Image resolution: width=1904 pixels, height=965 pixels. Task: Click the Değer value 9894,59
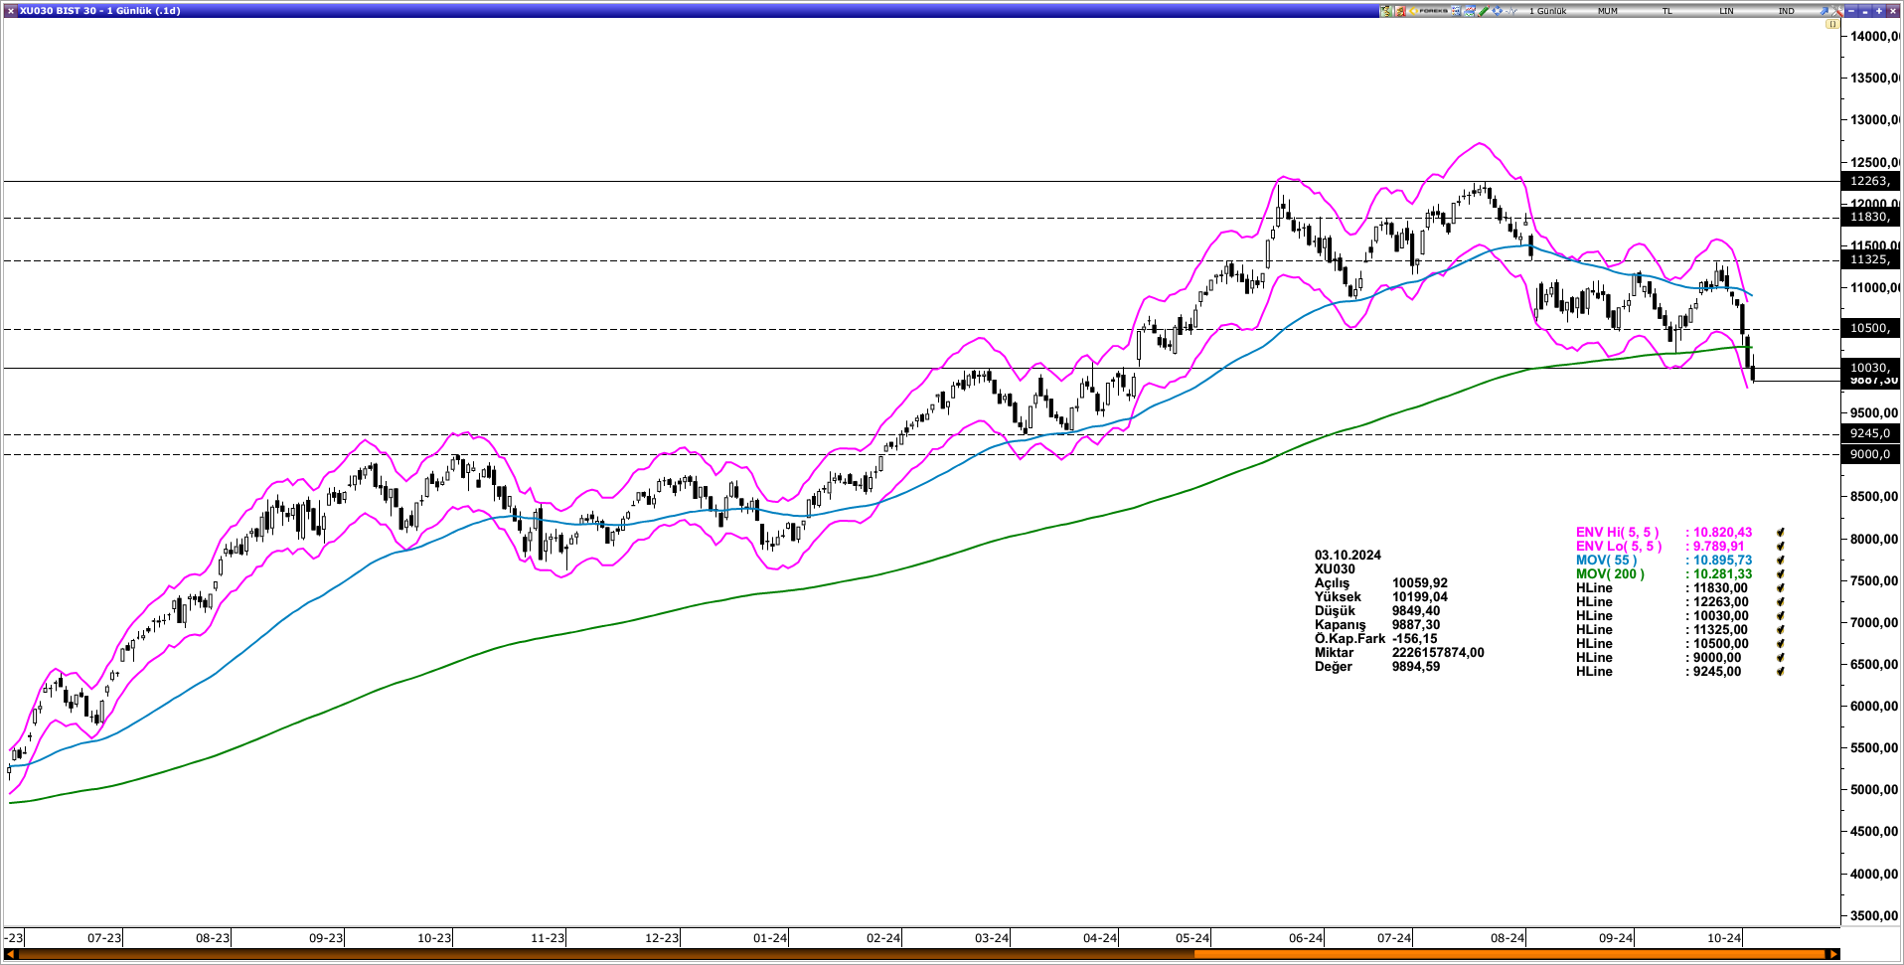click(1416, 667)
